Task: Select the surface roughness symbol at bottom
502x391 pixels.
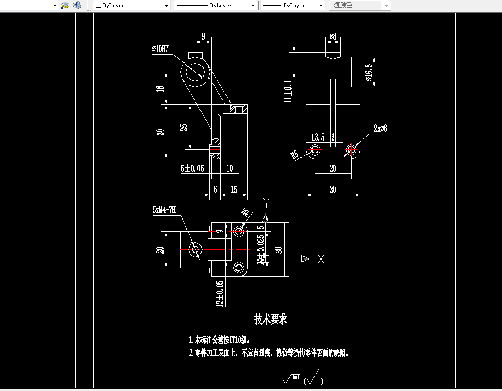Action: (x=303, y=377)
